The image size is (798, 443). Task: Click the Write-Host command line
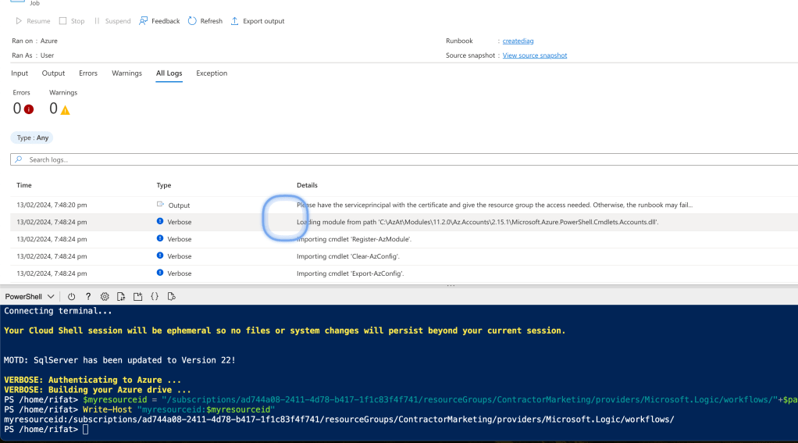coord(139,409)
